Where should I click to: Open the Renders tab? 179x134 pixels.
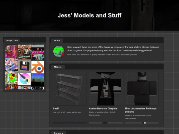(58, 133)
